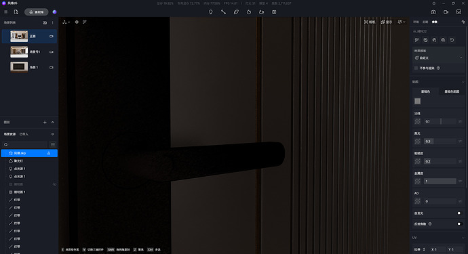Viewport: 468px width, 254px height.
Task: Click the fourth material action icon
Action: tap(443, 40)
